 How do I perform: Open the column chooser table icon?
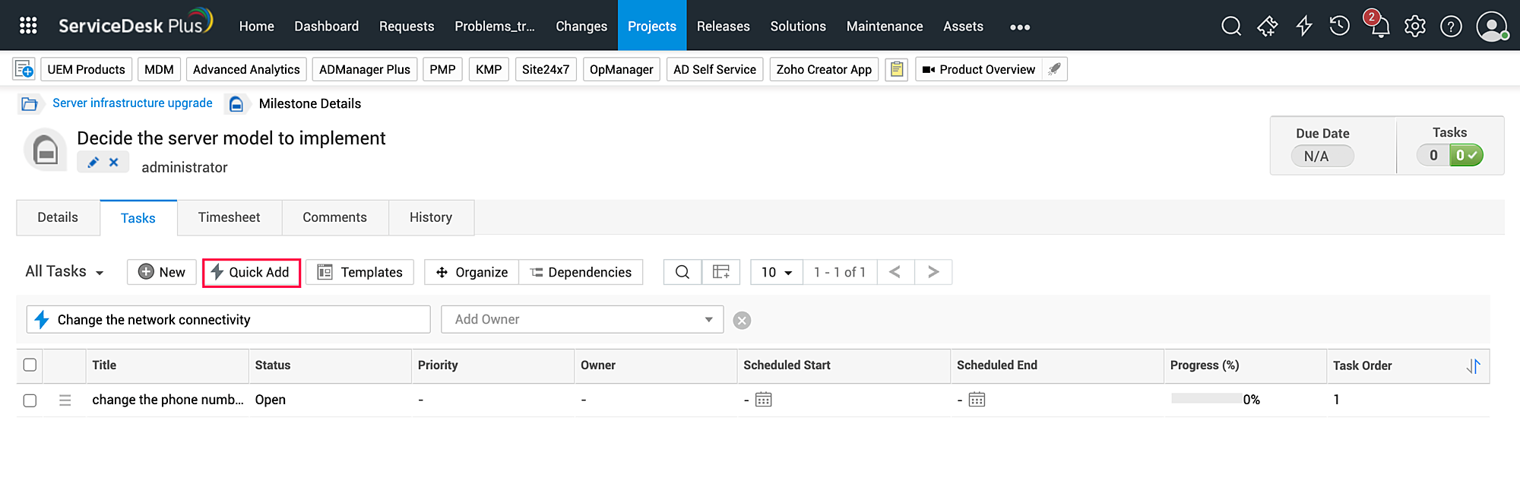point(720,272)
